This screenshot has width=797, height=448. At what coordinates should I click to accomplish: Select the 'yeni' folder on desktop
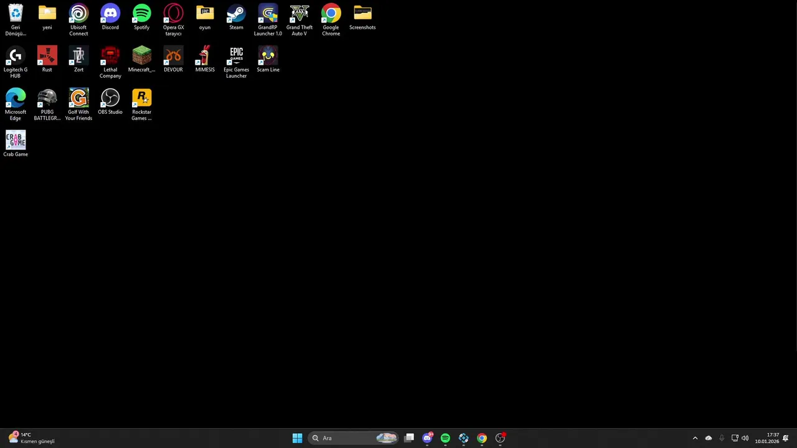47,17
